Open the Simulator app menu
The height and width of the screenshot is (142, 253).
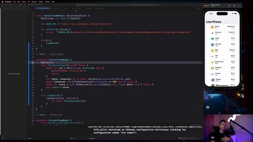point(8,2)
